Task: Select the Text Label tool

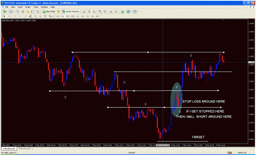Action: [45, 16]
